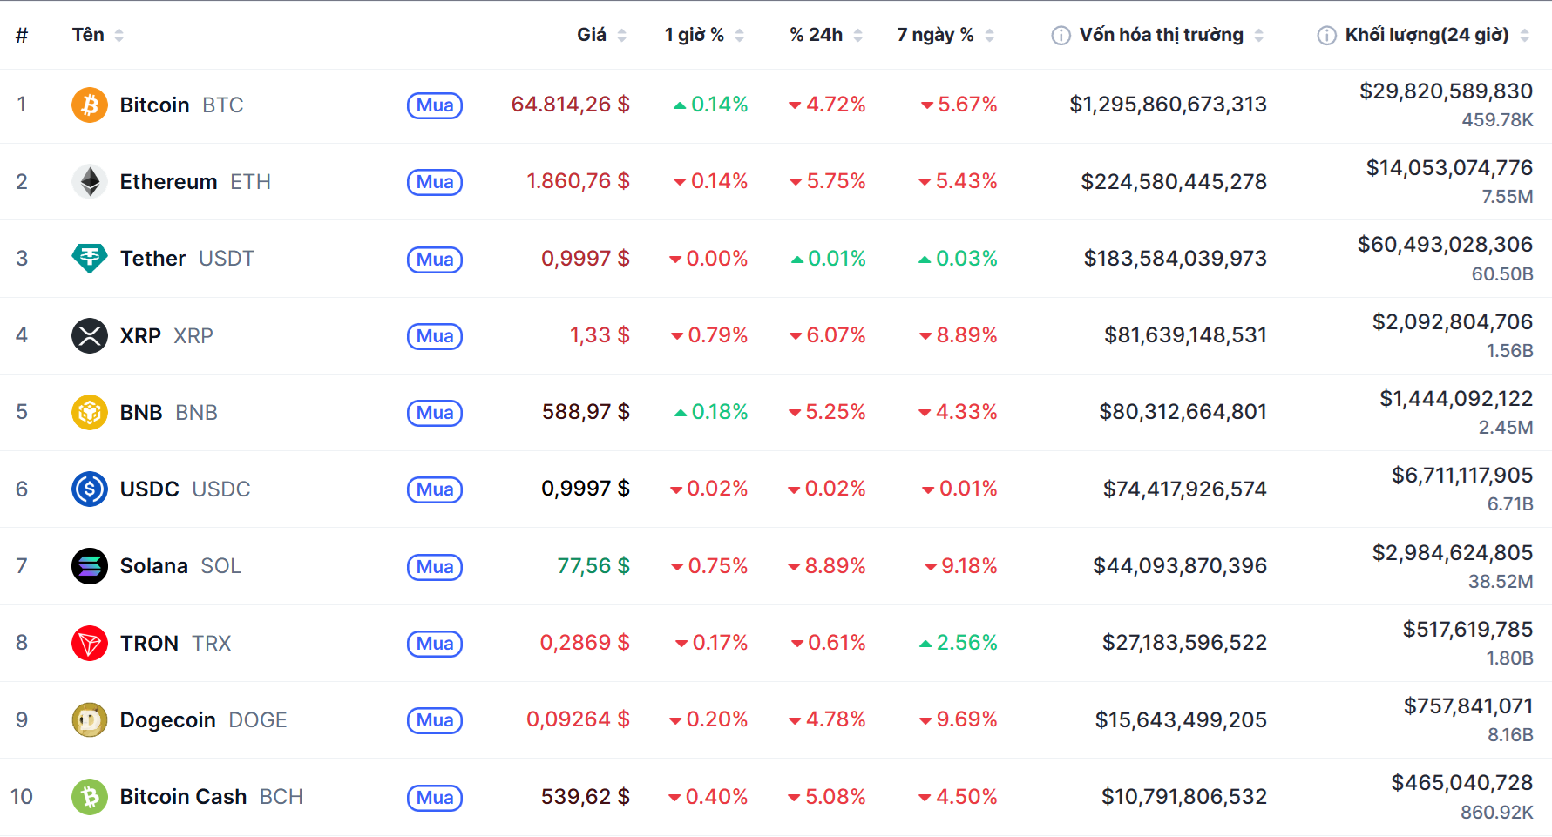Screen dimensions: 1552x837
Task: Click the # rank column header
Action: [22, 35]
